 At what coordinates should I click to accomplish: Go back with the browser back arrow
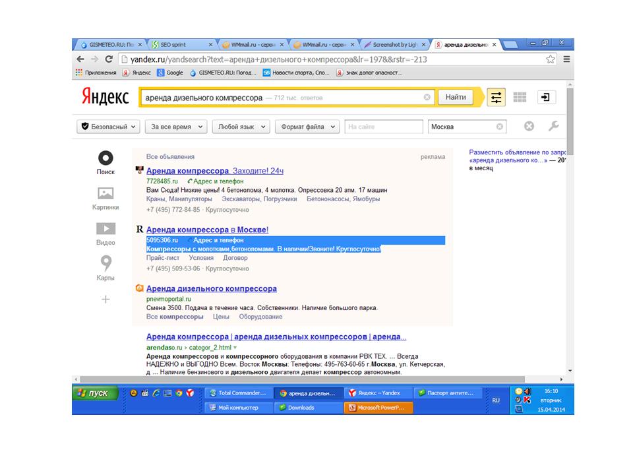click(80, 59)
